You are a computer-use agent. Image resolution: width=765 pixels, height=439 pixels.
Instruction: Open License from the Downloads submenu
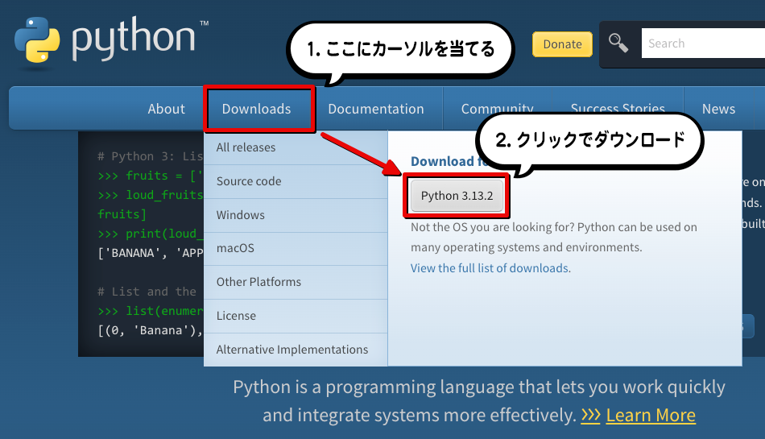pos(296,316)
